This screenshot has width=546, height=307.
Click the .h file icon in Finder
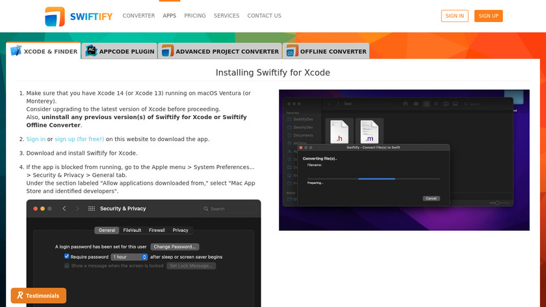(339, 132)
